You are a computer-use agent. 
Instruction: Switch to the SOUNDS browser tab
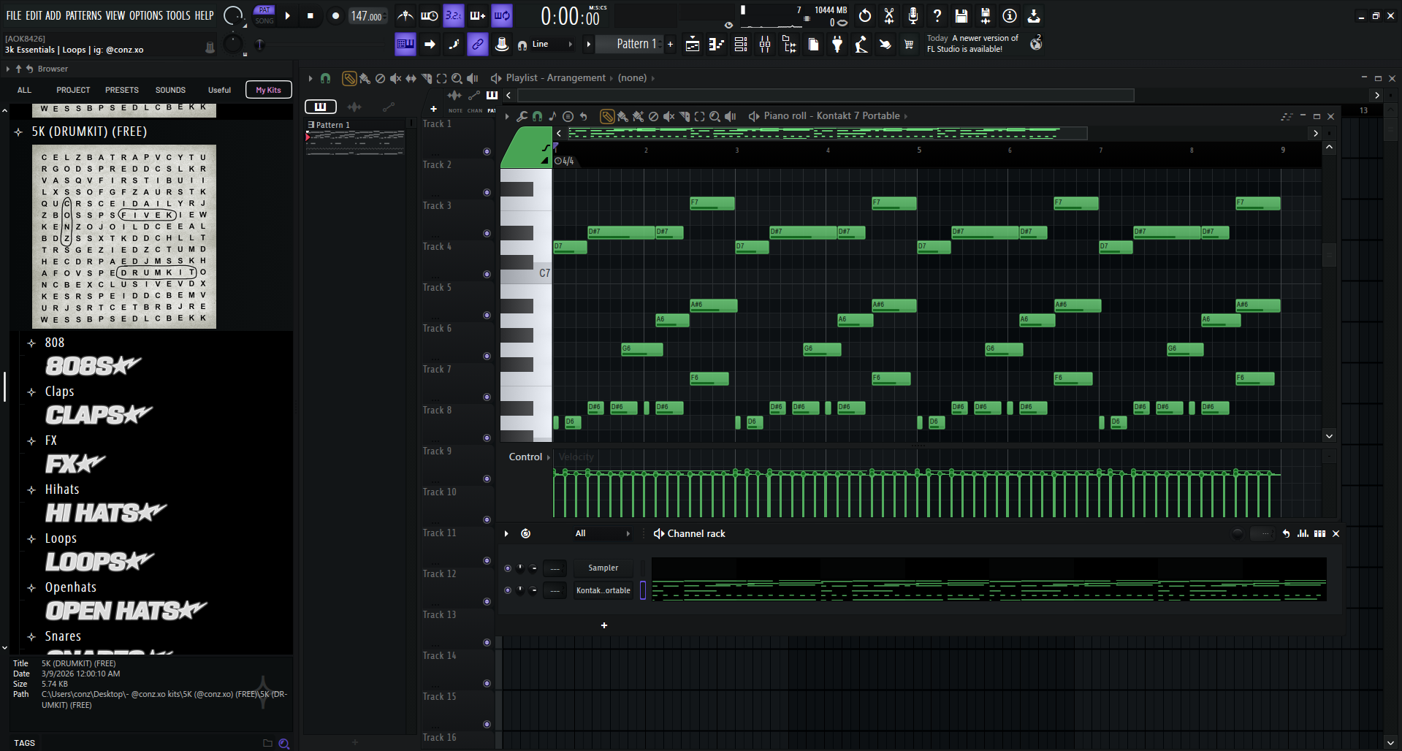click(170, 90)
